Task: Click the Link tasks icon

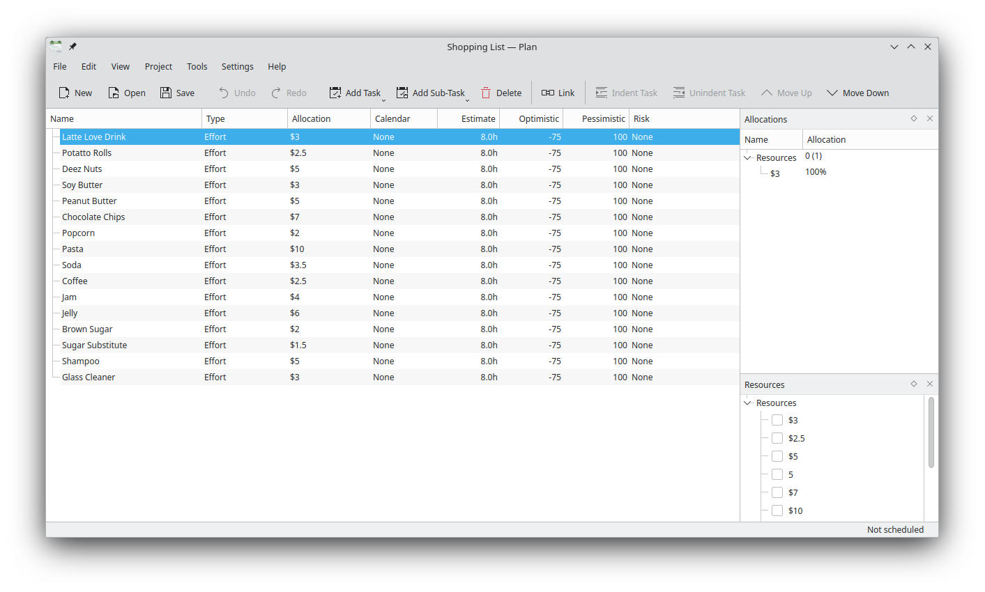Action: (548, 93)
